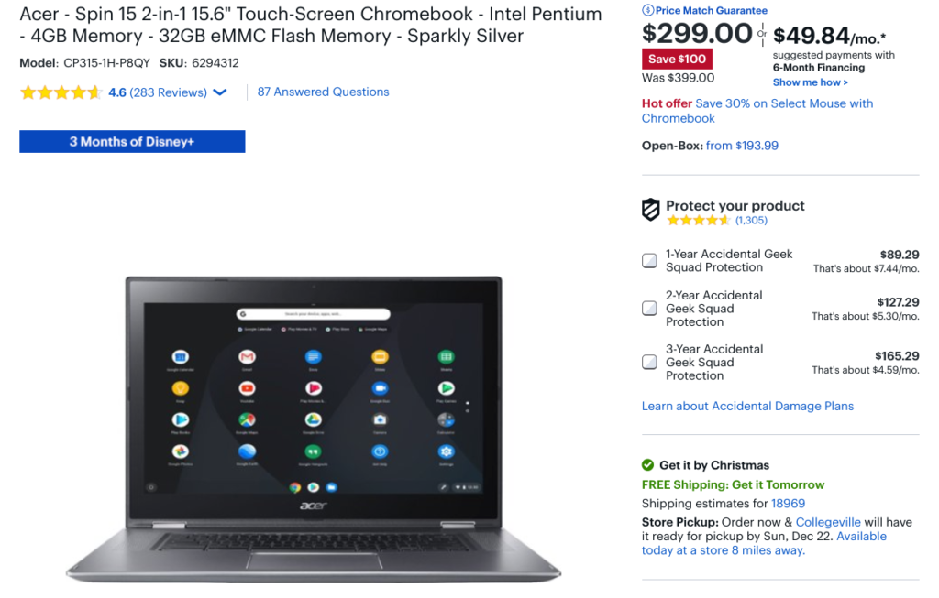Image resolution: width=939 pixels, height=598 pixels.
Task: Click the Price Match Guarantee dollar icon
Action: [647, 10]
